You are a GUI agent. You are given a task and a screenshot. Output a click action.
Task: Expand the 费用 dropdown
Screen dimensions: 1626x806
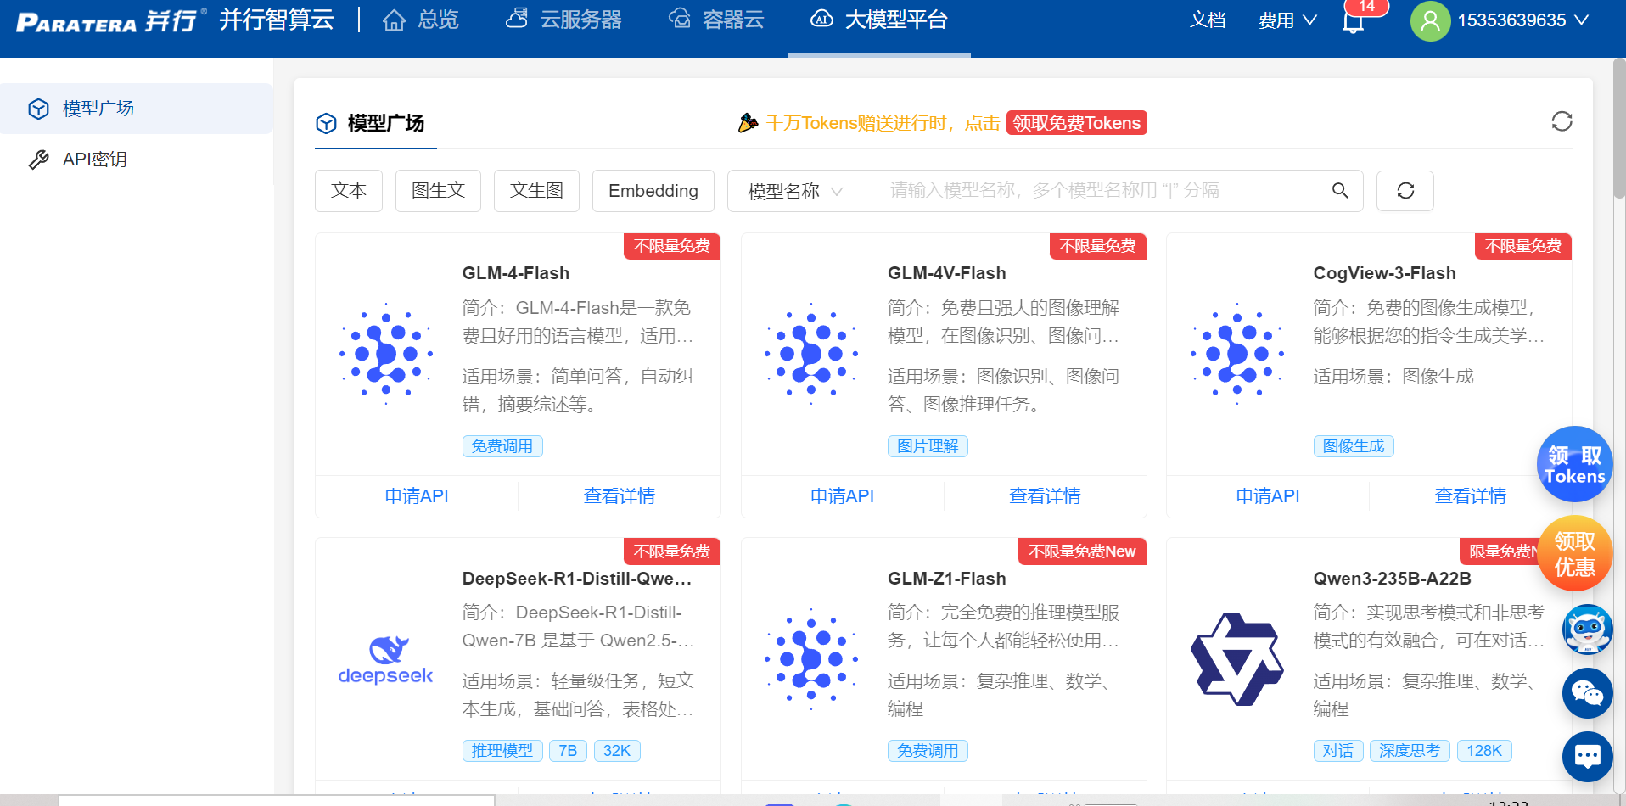point(1287,20)
